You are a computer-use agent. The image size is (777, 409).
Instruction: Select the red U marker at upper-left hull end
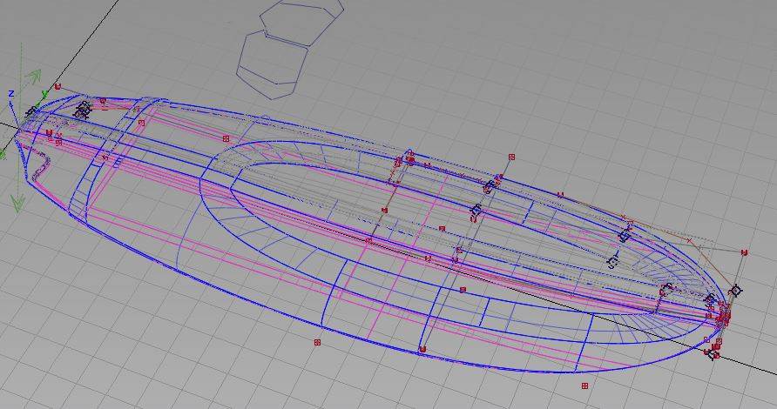[57, 86]
